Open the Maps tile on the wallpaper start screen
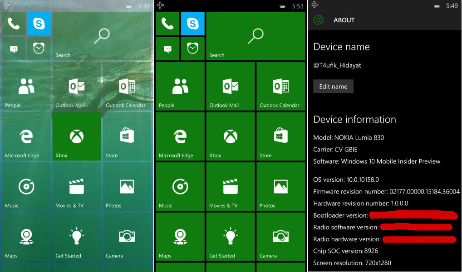The height and width of the screenshot is (272, 462). 27,237
